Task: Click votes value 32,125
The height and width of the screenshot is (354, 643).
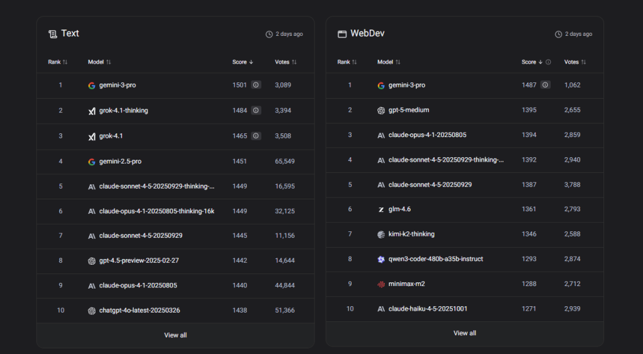Action: point(284,211)
